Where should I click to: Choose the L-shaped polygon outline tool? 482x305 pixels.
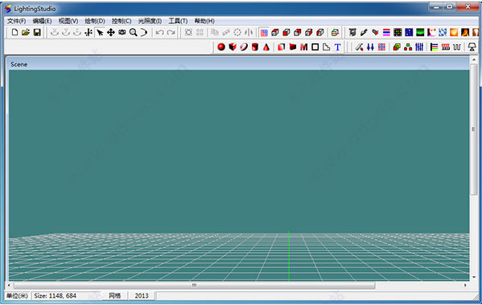326,47
